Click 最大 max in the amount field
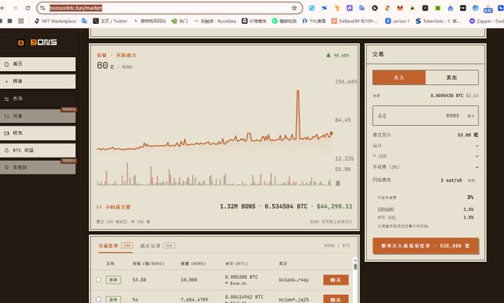The height and width of the screenshot is (303, 504). (471, 116)
